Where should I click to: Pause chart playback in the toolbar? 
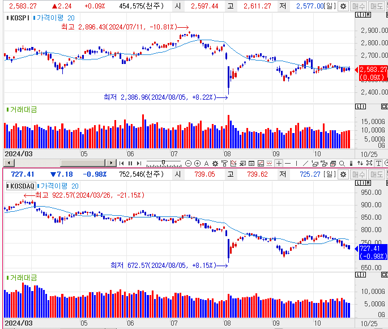click(130, 163)
